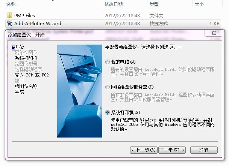Click the 系统打印机 step in wizard list

tap(26, 58)
